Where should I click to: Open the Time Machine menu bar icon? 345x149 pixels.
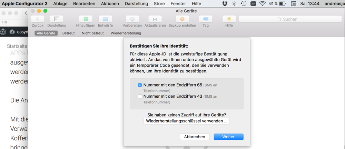point(244,3)
